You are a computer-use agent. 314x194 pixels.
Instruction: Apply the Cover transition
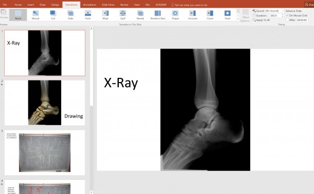[210, 15]
